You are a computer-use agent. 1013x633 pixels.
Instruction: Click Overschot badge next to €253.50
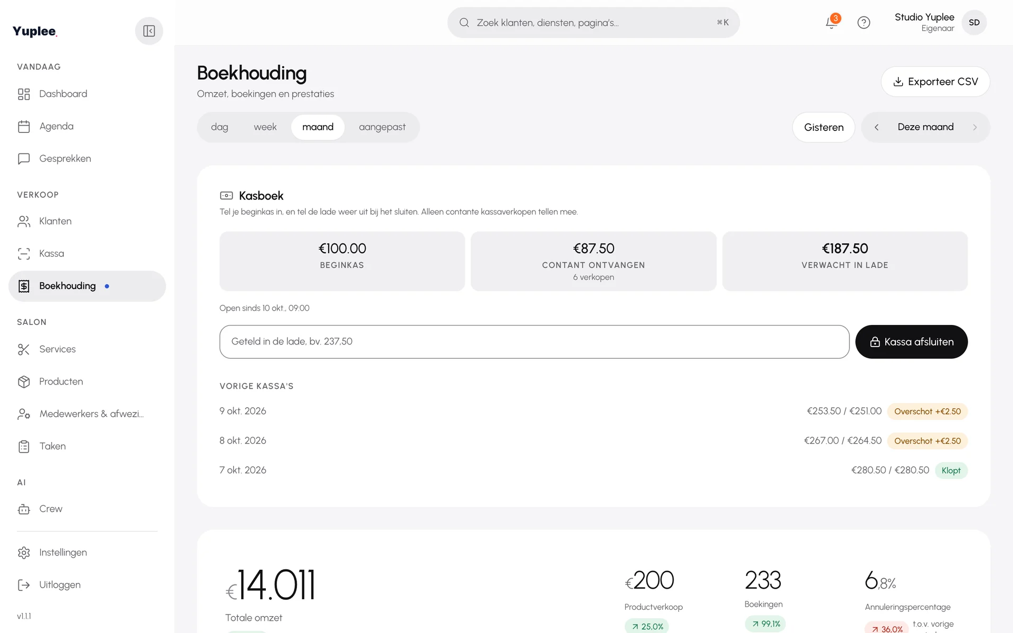point(927,411)
